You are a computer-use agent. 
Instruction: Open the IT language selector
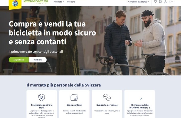(171, 2)
